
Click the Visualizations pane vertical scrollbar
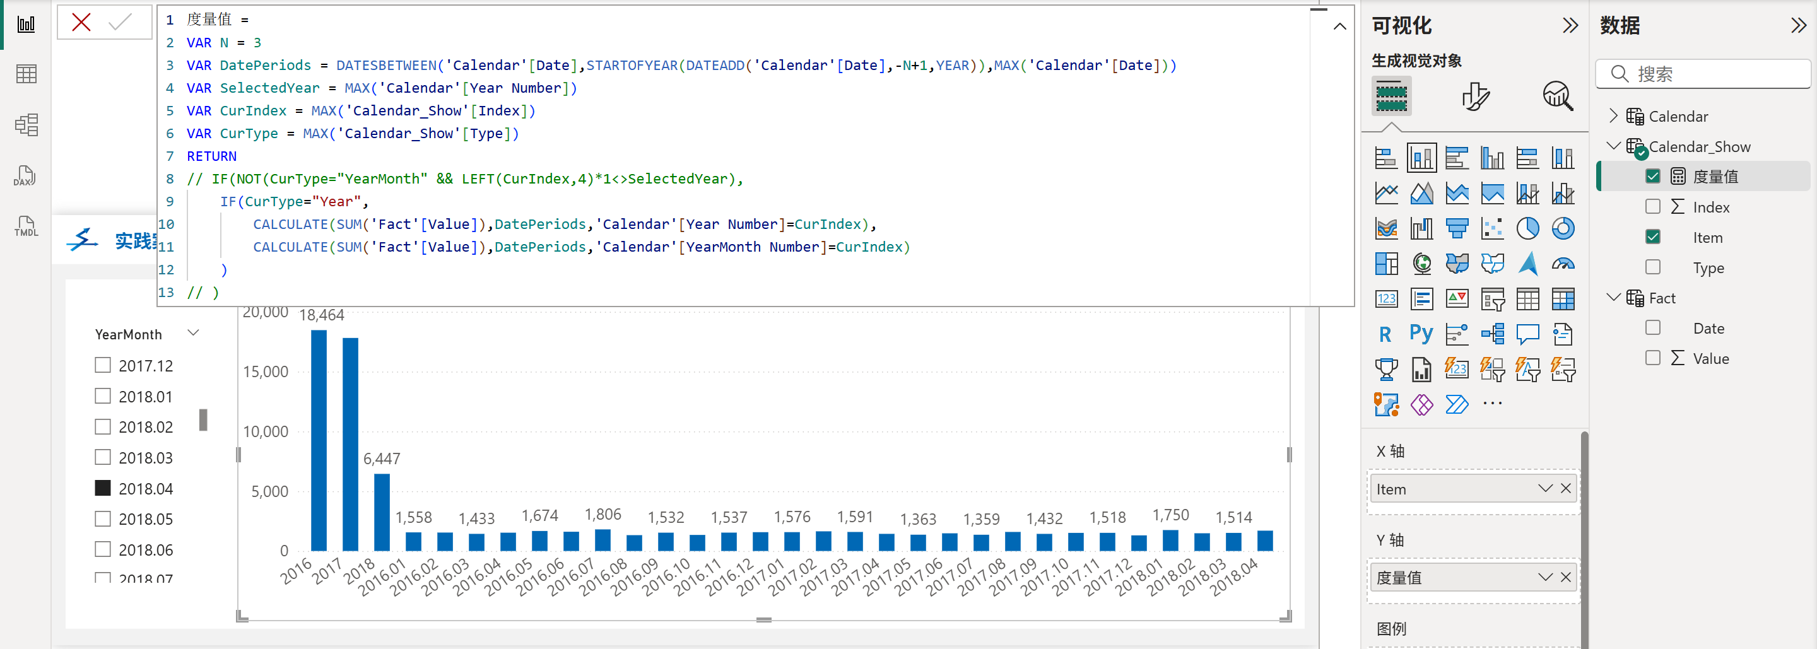pyautogui.click(x=1584, y=540)
